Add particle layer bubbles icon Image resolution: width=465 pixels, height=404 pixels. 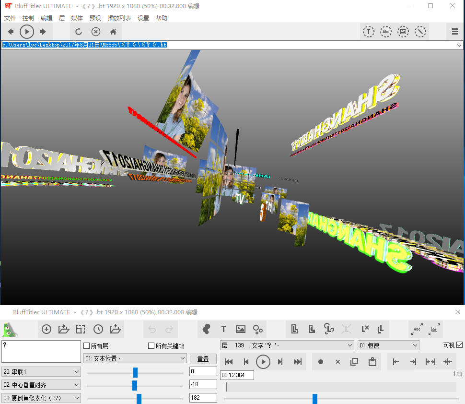[258, 329]
